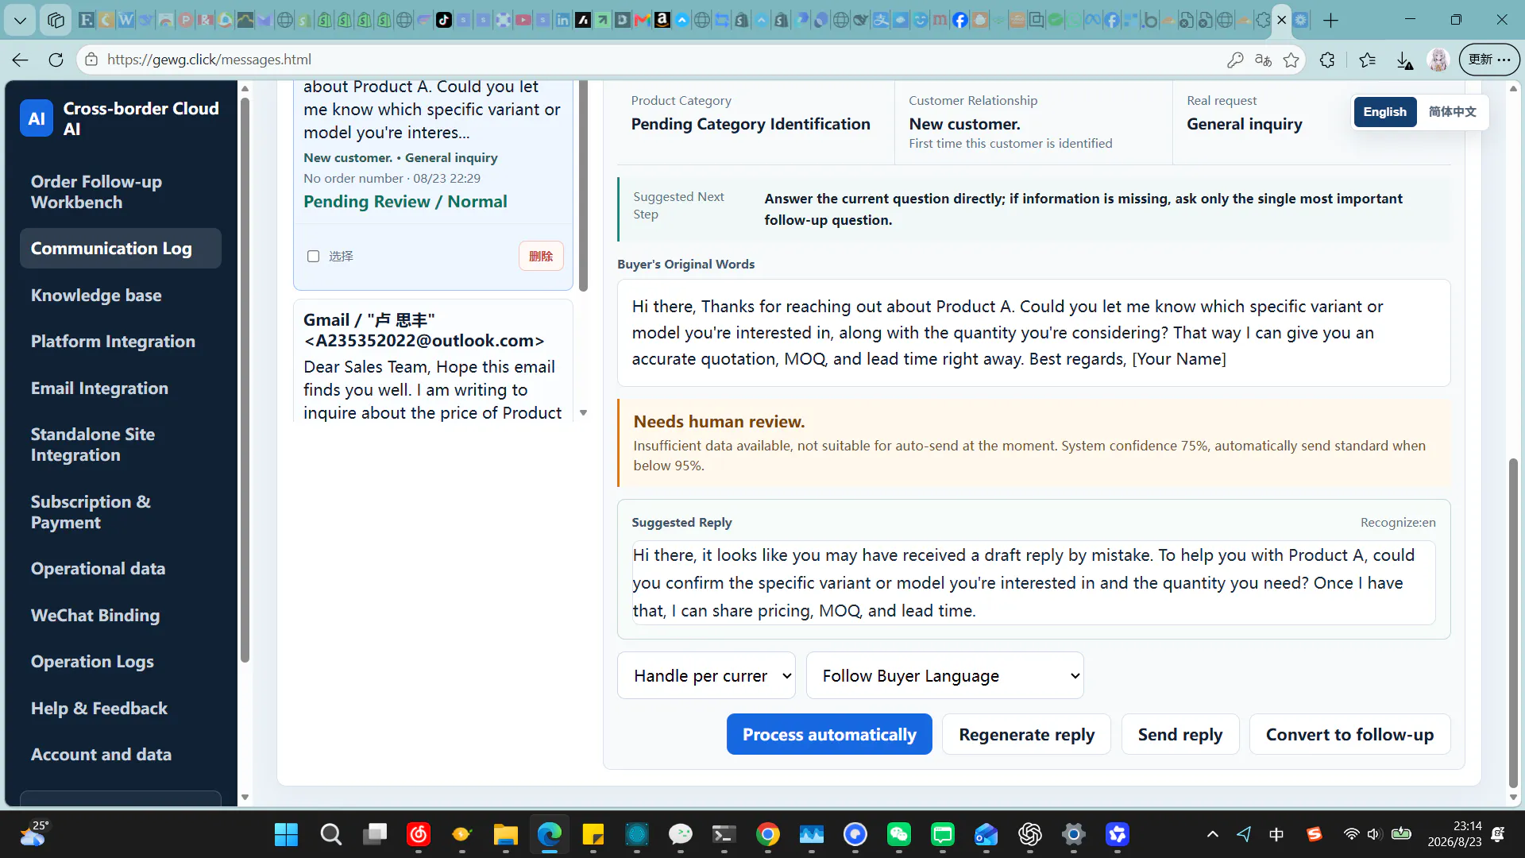Switch to the LinkedIn browser tab

click(563, 20)
